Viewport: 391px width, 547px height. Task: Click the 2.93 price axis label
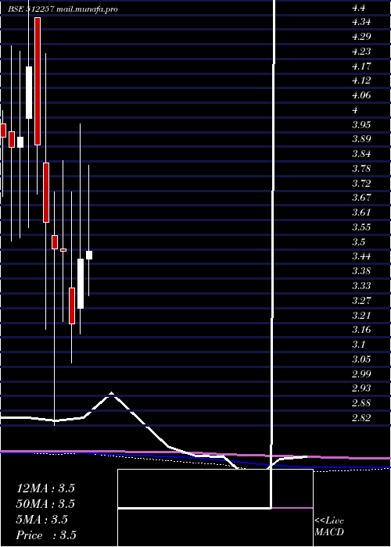coord(361,388)
